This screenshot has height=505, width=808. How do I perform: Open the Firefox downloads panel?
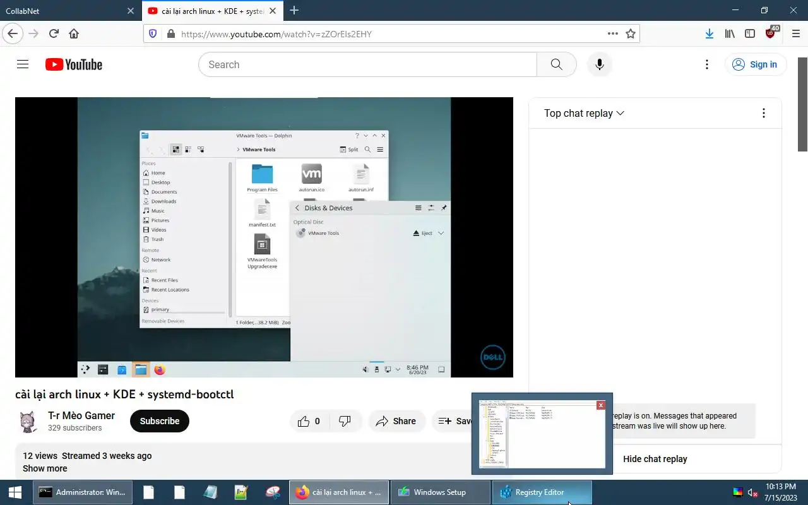tap(710, 33)
